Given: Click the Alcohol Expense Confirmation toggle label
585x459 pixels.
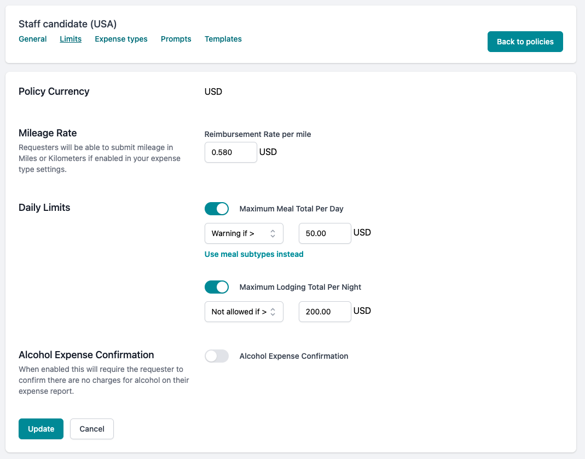Looking at the screenshot, I should (x=294, y=356).
